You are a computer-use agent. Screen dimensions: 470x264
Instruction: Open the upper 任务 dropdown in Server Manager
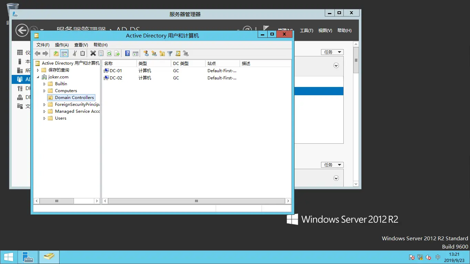pyautogui.click(x=332, y=52)
